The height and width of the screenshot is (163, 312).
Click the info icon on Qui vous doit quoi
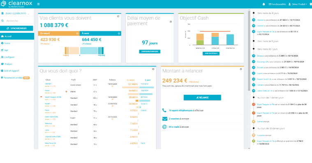pyautogui.click(x=153, y=69)
